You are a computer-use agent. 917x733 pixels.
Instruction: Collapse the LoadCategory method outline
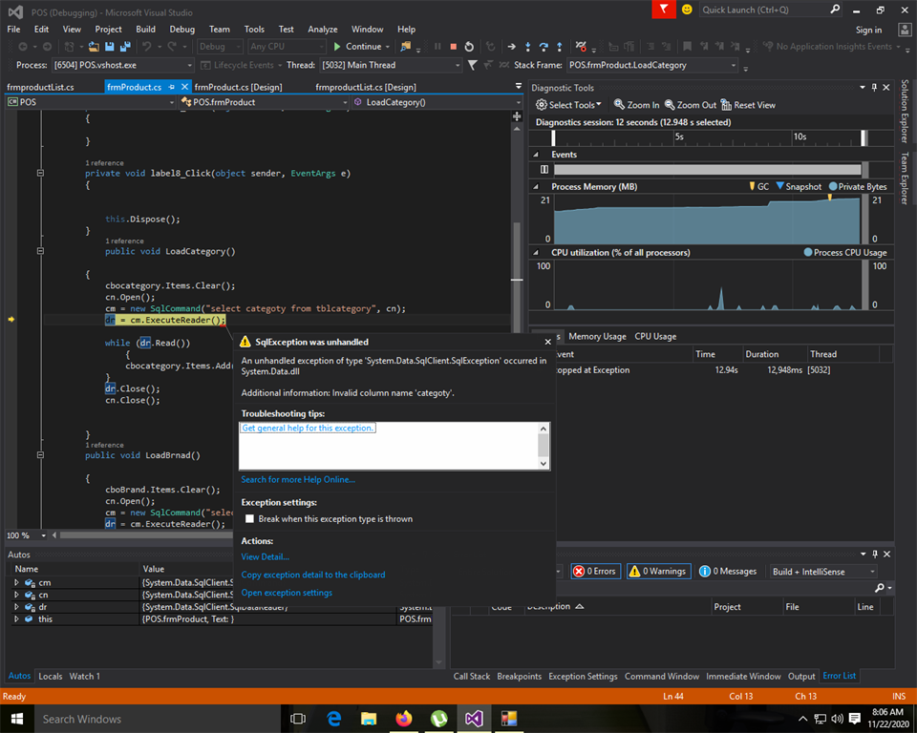click(x=40, y=251)
